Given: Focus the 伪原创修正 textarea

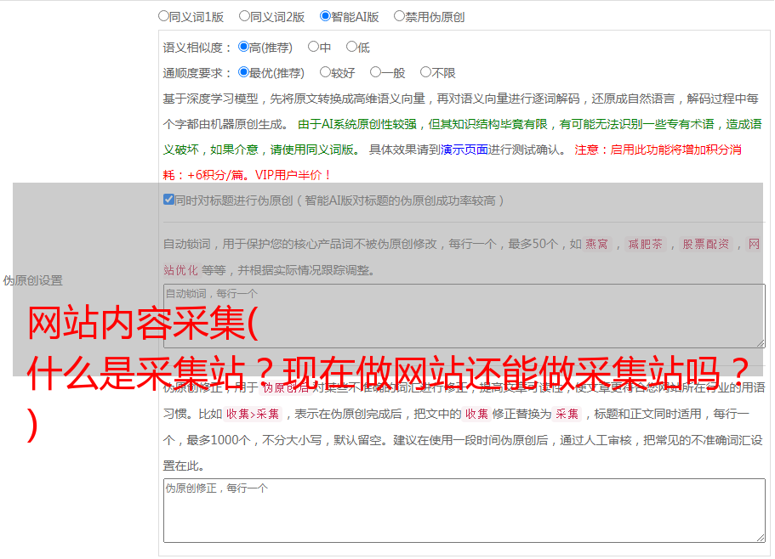Looking at the screenshot, I should (x=464, y=511).
